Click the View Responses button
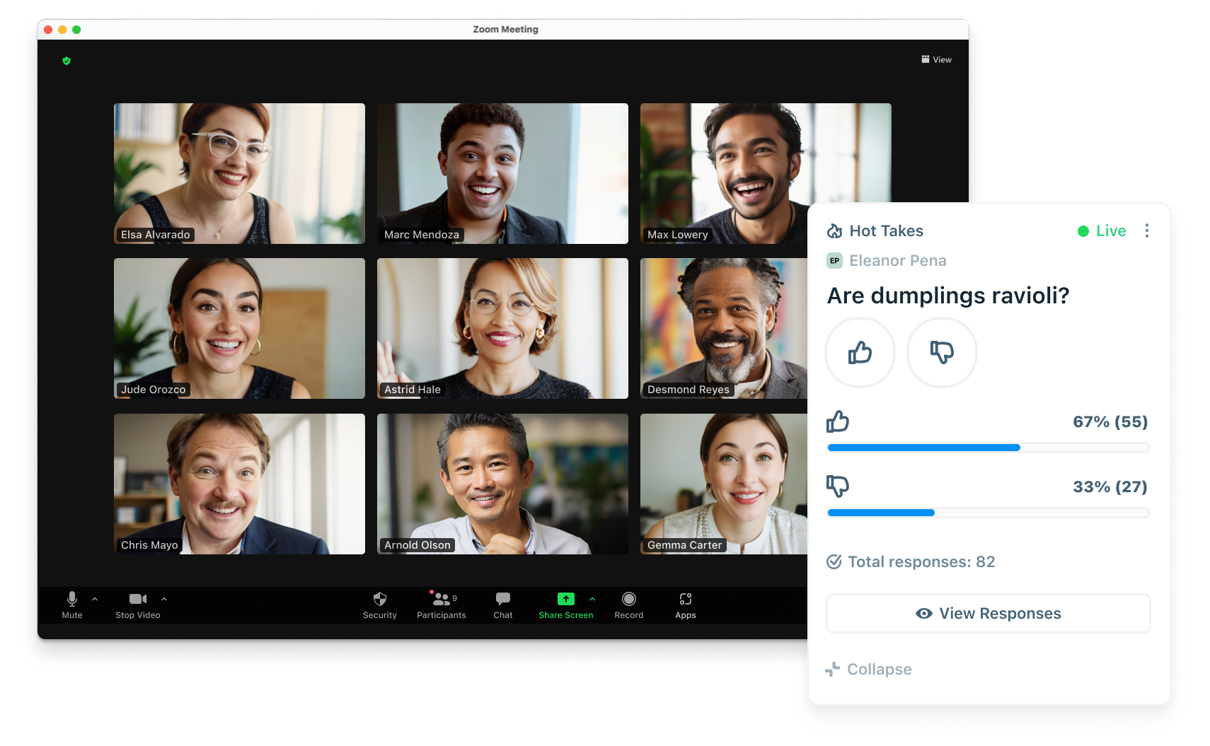The width and height of the screenshot is (1210, 746). pos(989,613)
